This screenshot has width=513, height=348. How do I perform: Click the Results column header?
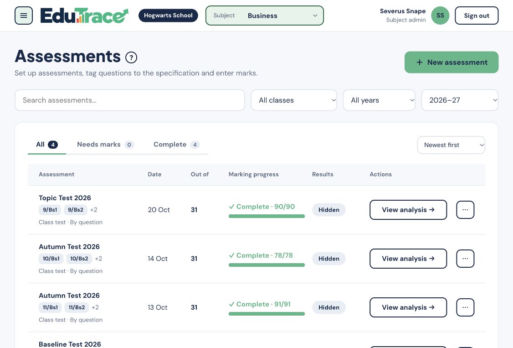(x=323, y=174)
